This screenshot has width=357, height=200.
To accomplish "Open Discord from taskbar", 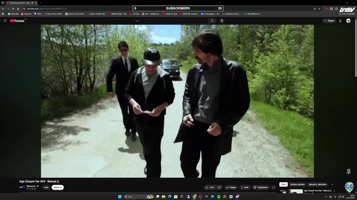I will coord(237,197).
